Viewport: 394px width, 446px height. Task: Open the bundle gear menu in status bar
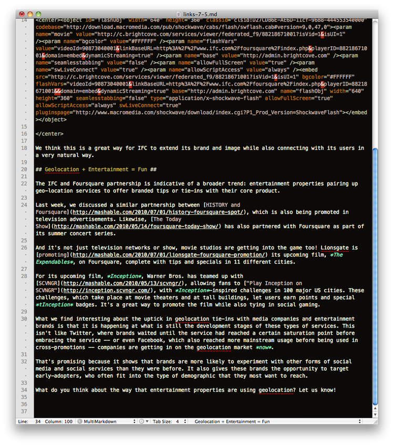143,421
